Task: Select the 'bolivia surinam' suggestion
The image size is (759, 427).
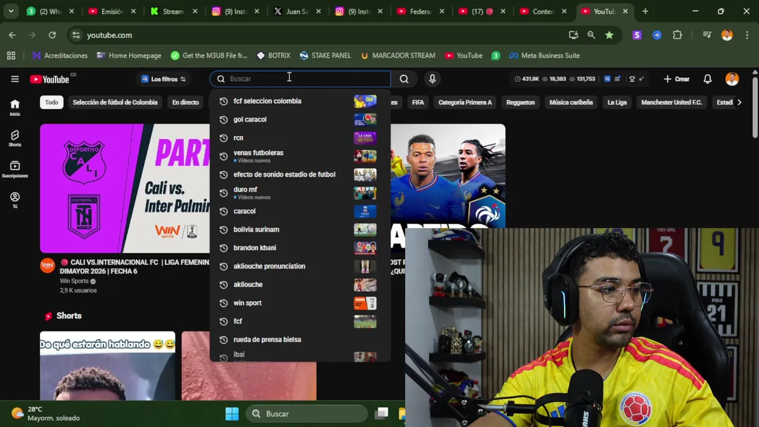Action: pyautogui.click(x=300, y=230)
